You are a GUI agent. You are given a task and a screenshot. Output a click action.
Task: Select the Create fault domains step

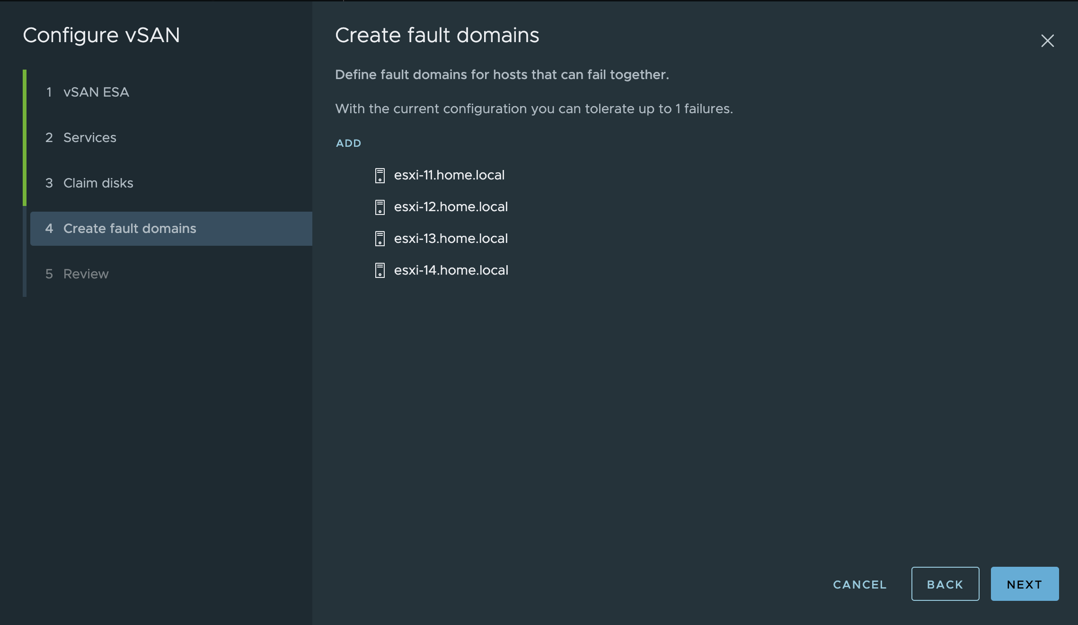pyautogui.click(x=130, y=228)
